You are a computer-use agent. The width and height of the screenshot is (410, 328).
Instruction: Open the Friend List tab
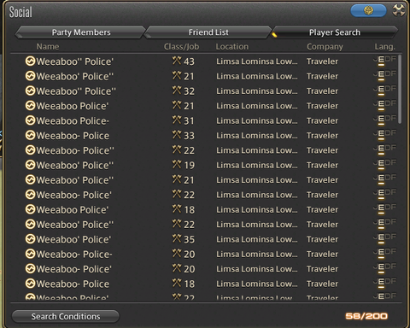(208, 32)
